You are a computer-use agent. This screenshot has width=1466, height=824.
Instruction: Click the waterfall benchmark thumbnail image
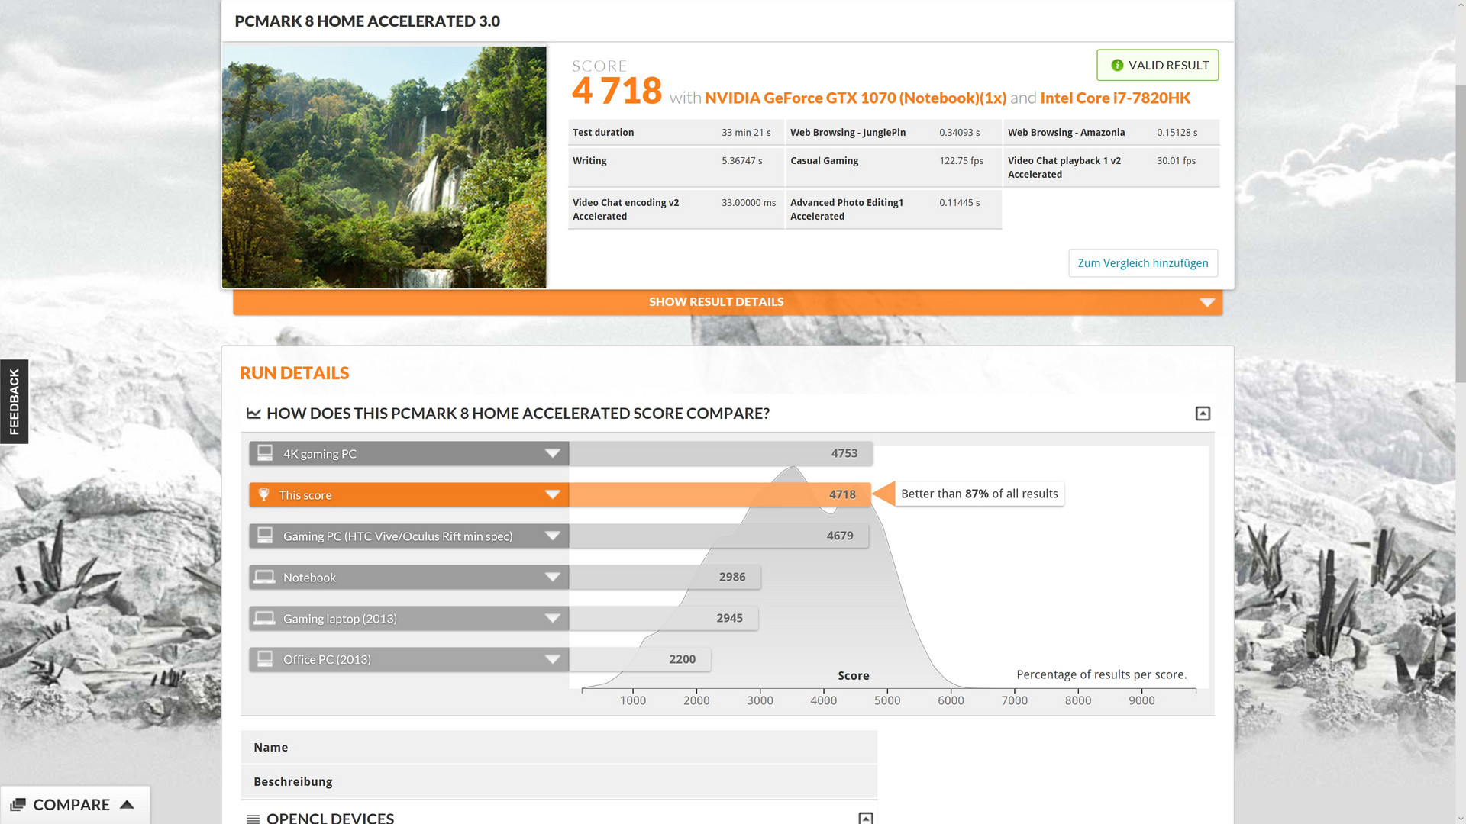point(384,167)
